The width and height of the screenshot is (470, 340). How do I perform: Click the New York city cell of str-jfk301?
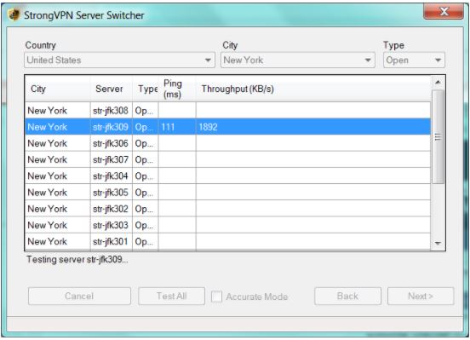[x=58, y=241]
